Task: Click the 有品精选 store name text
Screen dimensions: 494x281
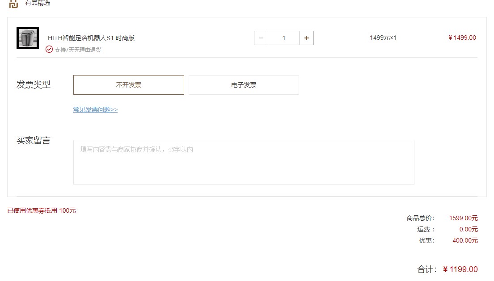Action: click(38, 3)
